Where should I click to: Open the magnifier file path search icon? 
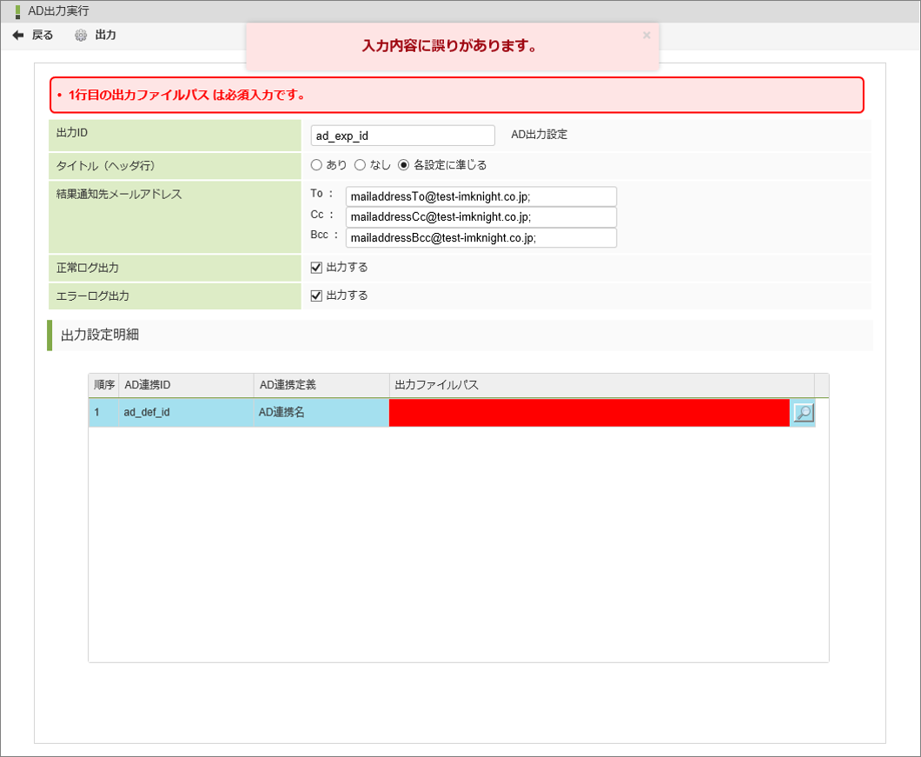point(802,412)
